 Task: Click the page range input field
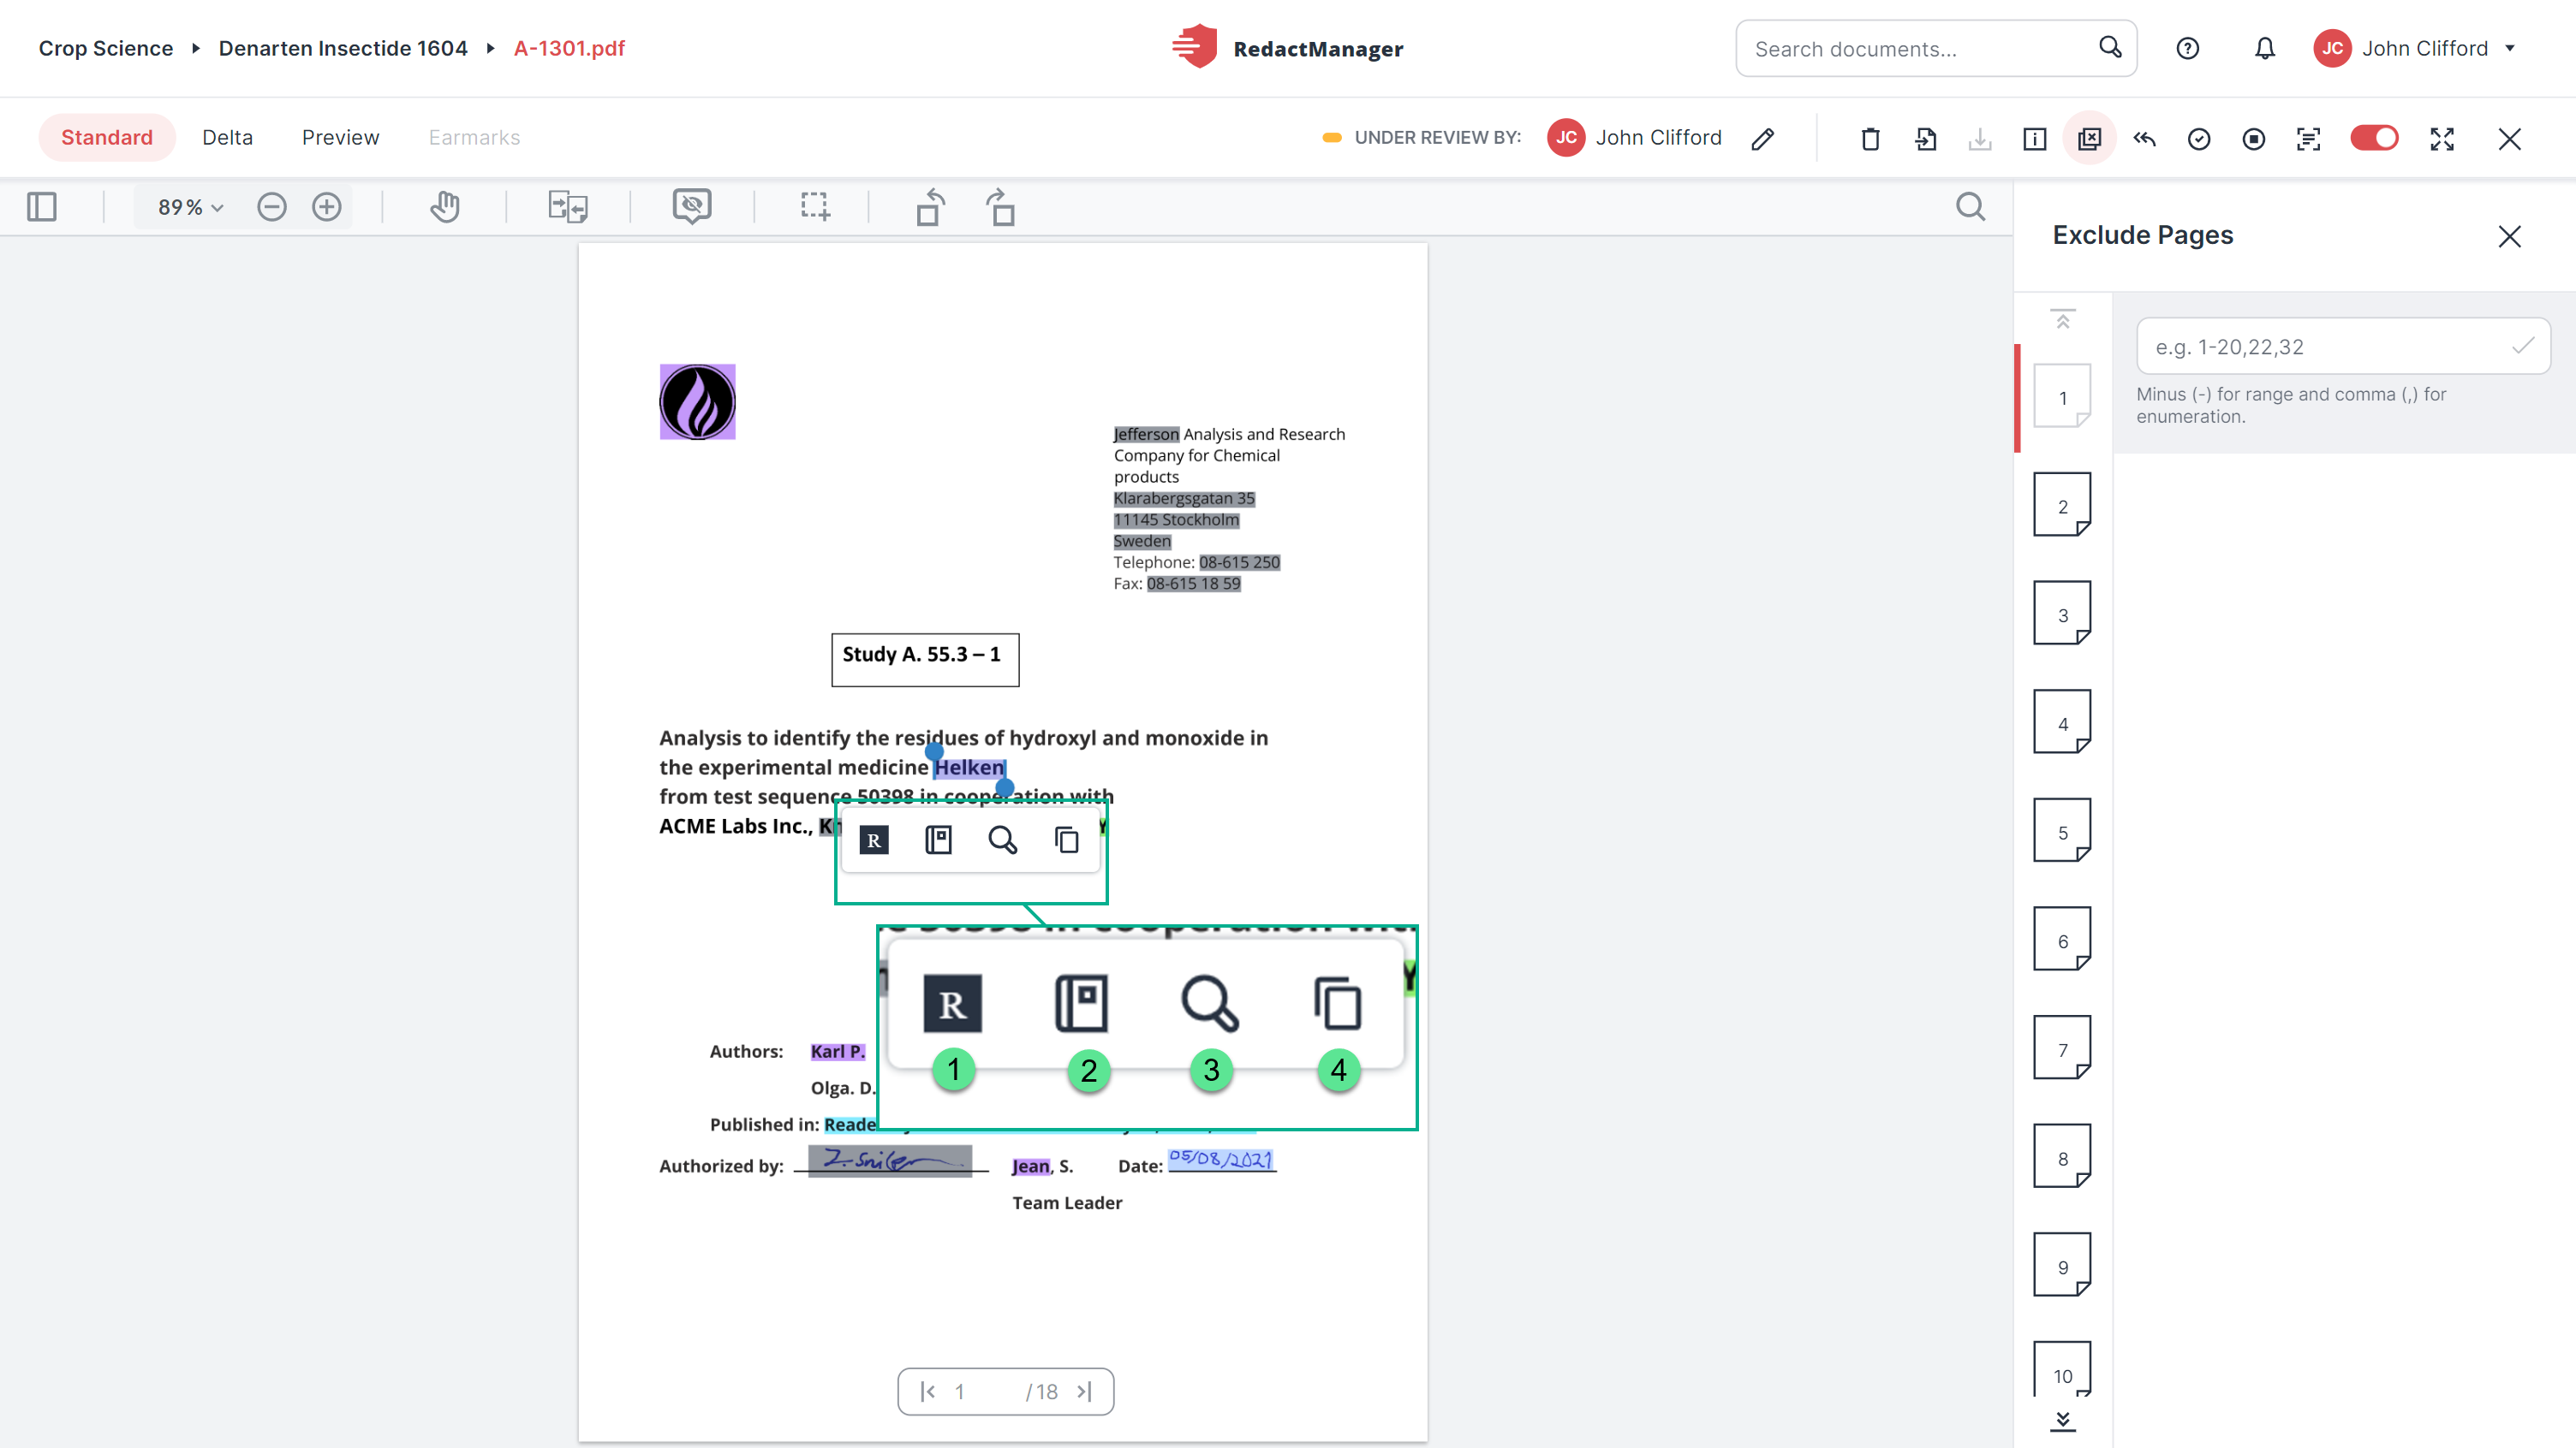[2342, 346]
